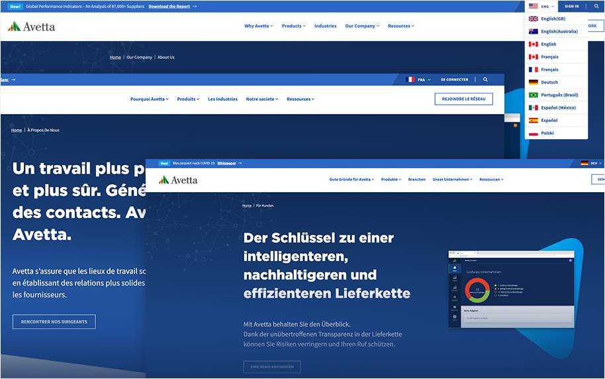The width and height of the screenshot is (605, 379).
Task: Click Home breadcrumb on German page
Action: coord(247,205)
